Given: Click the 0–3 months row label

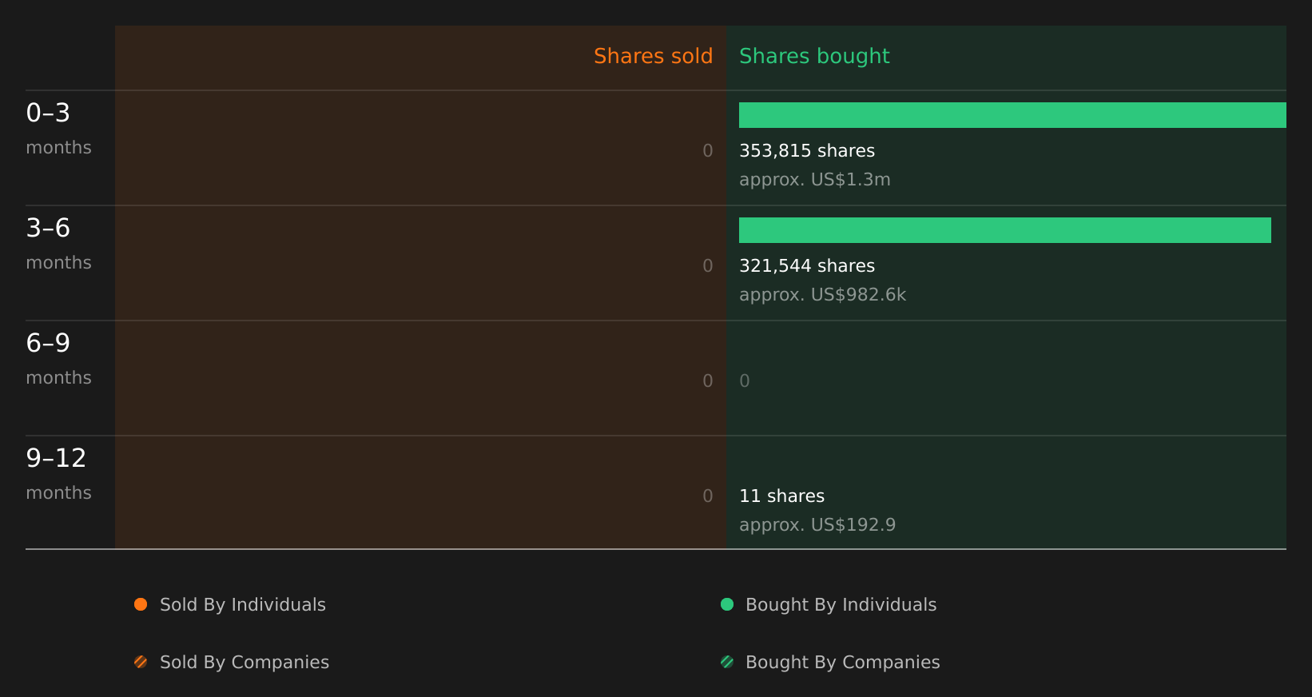Looking at the screenshot, I should click(58, 128).
